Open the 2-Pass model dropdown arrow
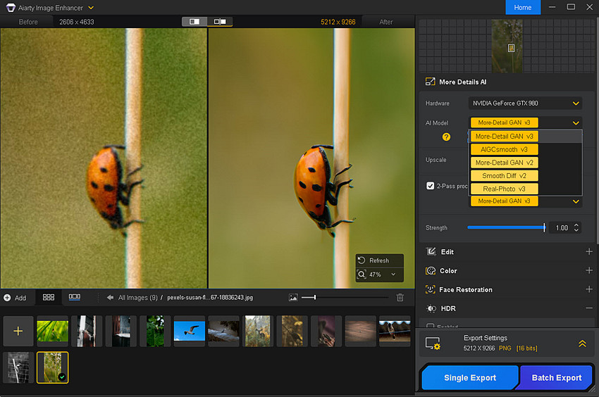 click(576, 201)
